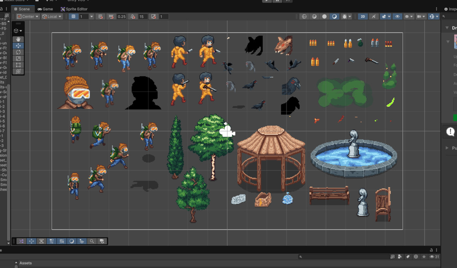Image resolution: width=457 pixels, height=268 pixels.
Task: Select the Transform tool in tools overlay
Action: 18,71
